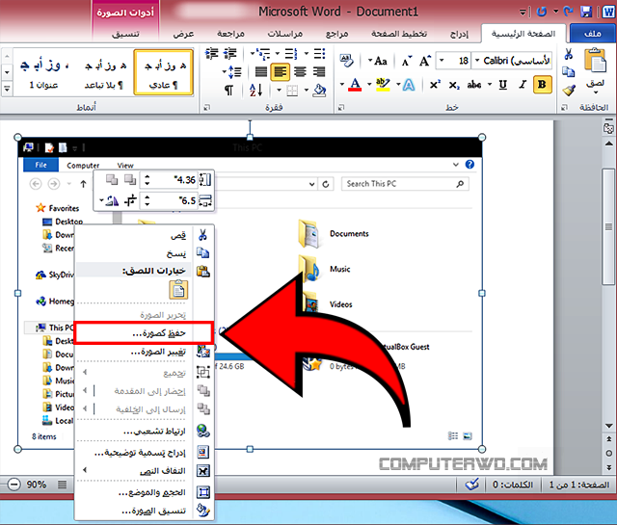The width and height of the screenshot is (617, 525).
Task: Choose حفظ كصورة Save as Picture
Action: (x=144, y=333)
